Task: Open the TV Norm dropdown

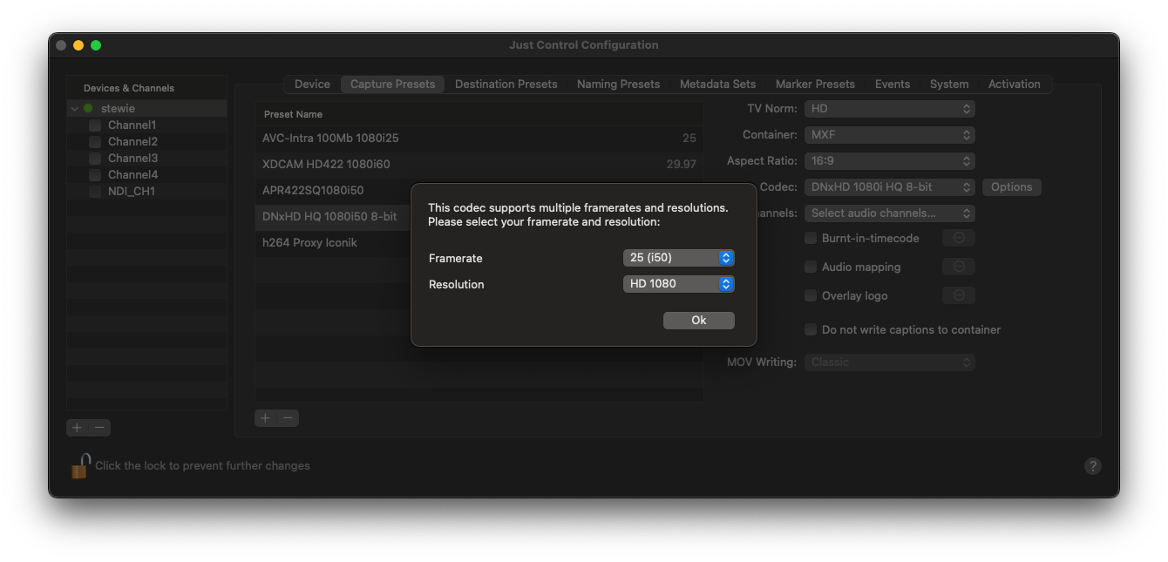Action: (890, 109)
